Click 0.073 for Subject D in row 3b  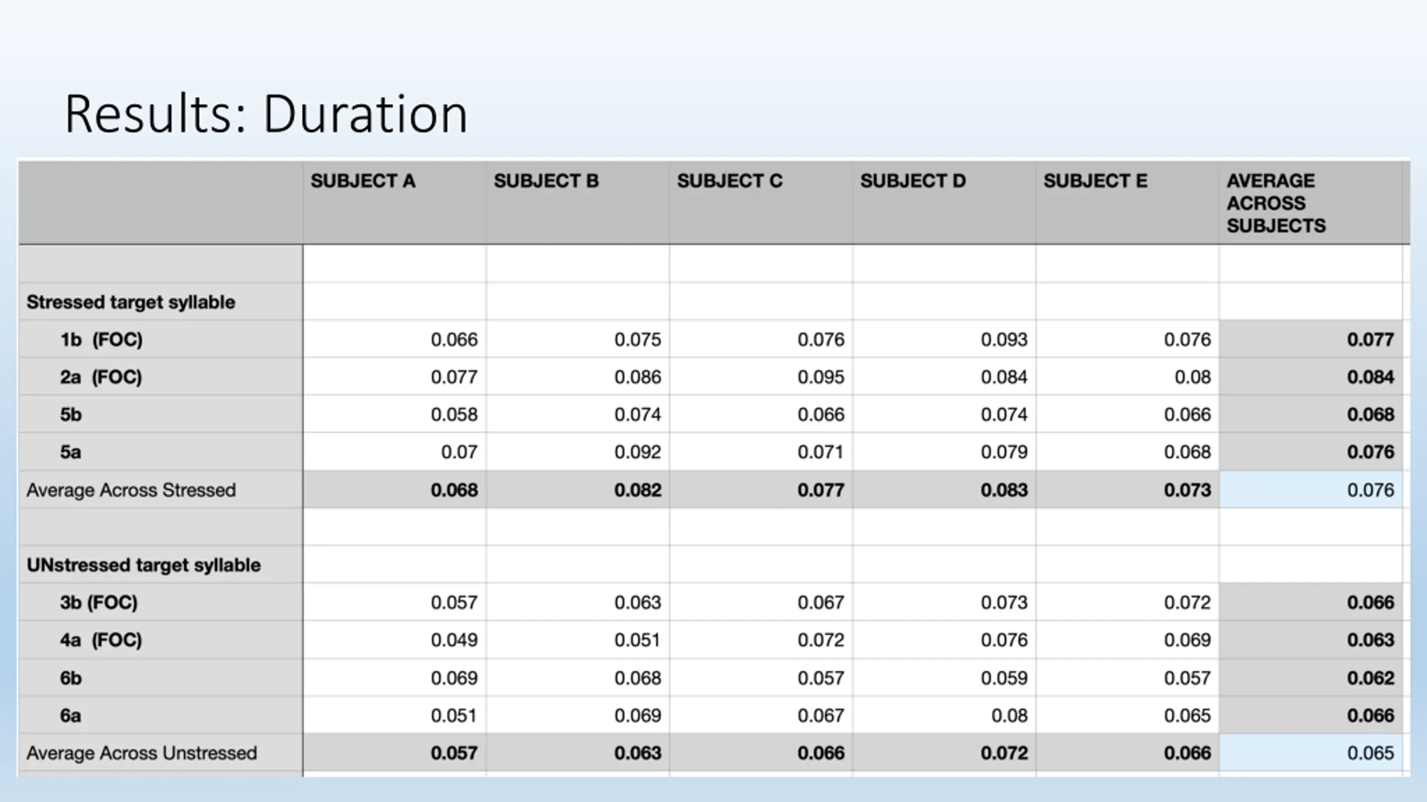coord(1004,603)
